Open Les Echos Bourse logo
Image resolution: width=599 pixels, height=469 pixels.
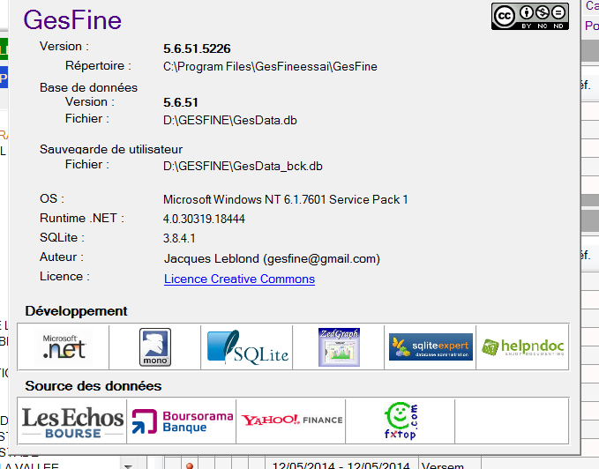pos(72,421)
